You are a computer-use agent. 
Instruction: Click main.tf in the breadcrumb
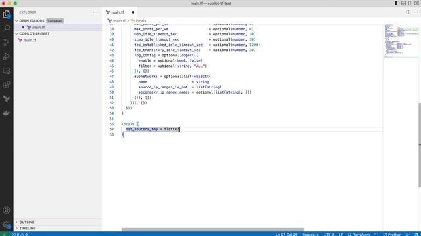tap(119, 20)
